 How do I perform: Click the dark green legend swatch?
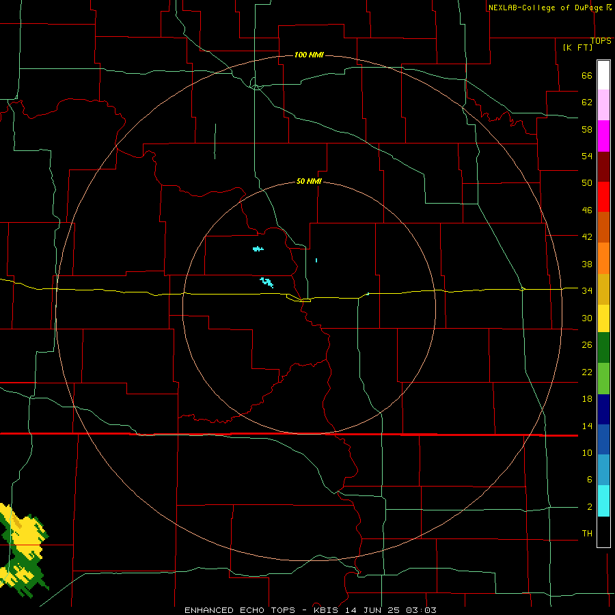pyautogui.click(x=603, y=348)
